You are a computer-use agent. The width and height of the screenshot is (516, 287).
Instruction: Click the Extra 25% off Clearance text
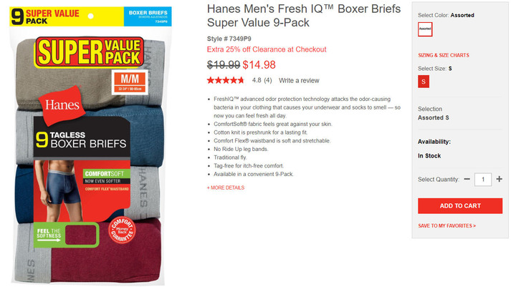point(267,49)
